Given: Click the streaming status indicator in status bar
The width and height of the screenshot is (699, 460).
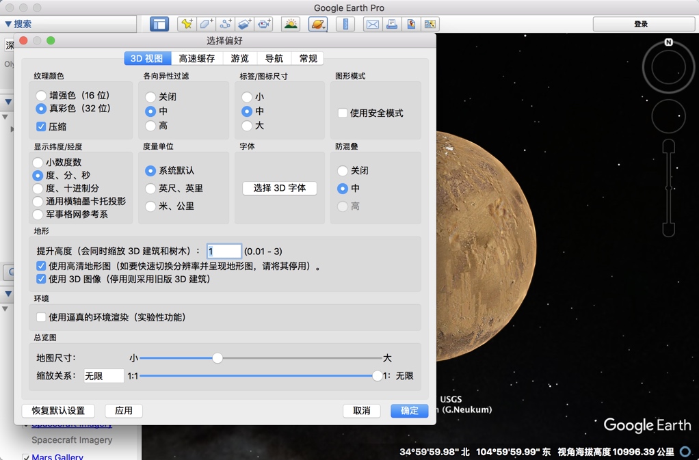Looking at the screenshot, I should point(686,452).
